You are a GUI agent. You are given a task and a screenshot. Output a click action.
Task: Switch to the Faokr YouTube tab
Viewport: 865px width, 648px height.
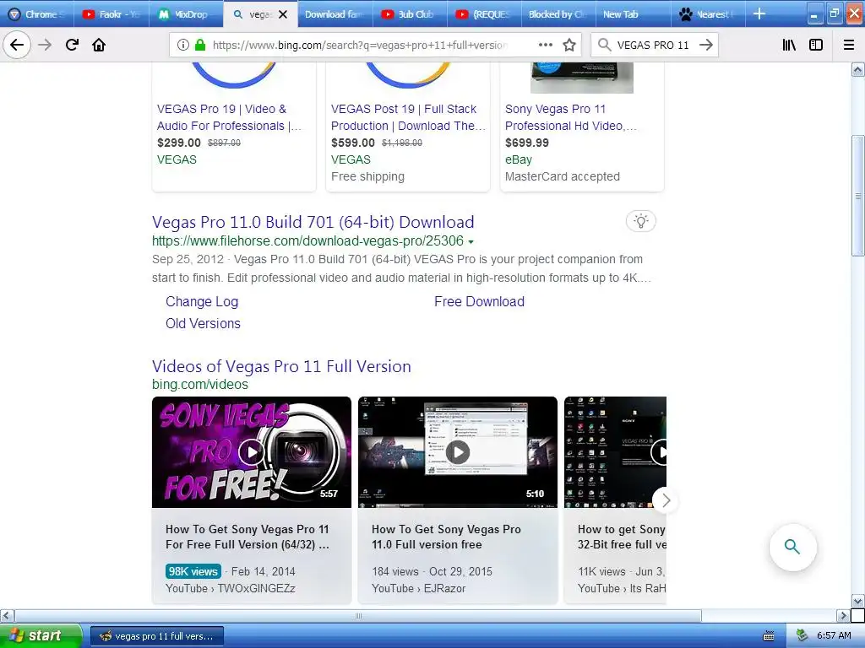(x=112, y=14)
